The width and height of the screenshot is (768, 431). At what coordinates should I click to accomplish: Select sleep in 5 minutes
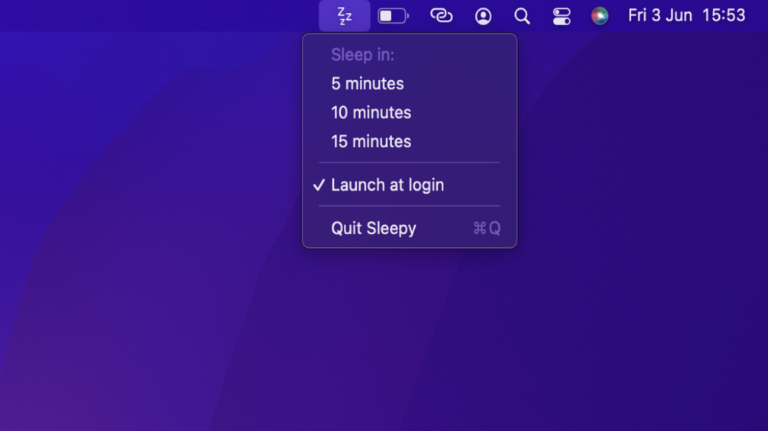coord(410,84)
